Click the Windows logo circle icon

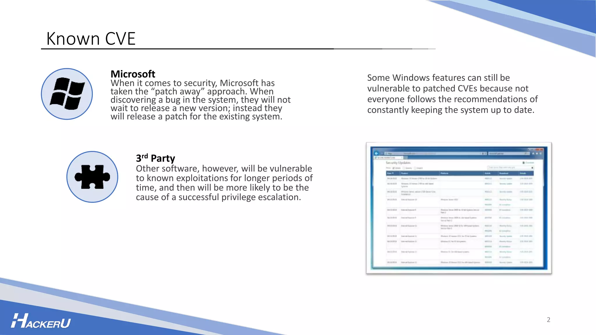click(x=67, y=94)
